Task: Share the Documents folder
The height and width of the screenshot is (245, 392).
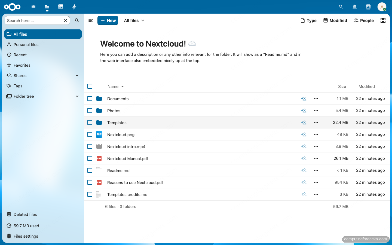Action: [304, 99]
